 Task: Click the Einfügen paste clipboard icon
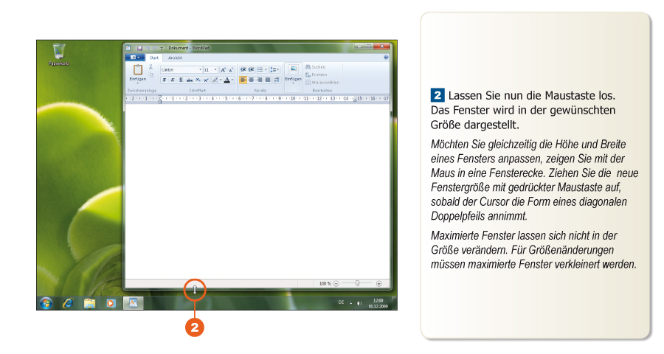coord(137,69)
